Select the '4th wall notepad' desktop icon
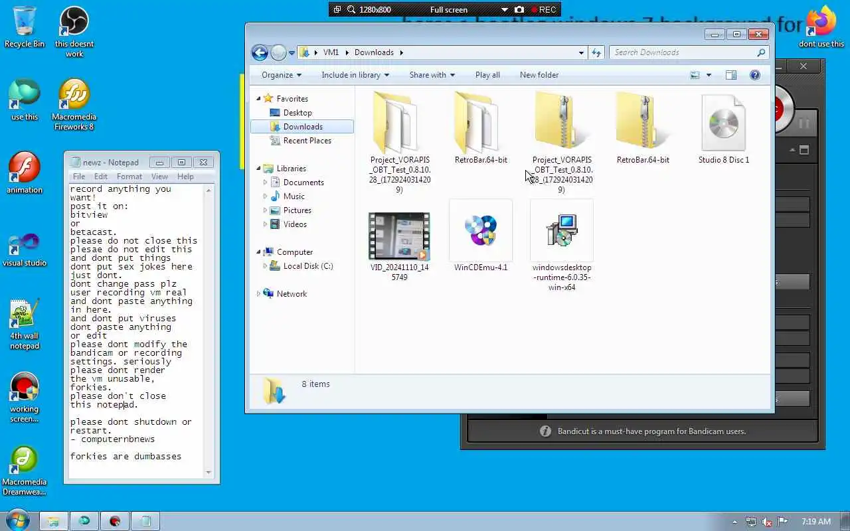Screen dimensions: 850x531 tap(25, 324)
